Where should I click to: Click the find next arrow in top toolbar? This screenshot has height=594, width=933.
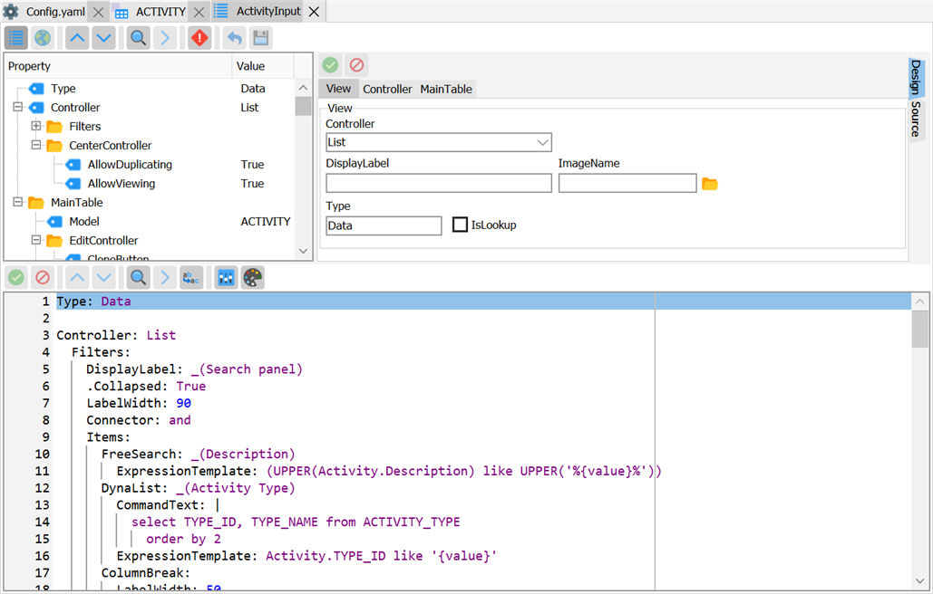point(165,38)
